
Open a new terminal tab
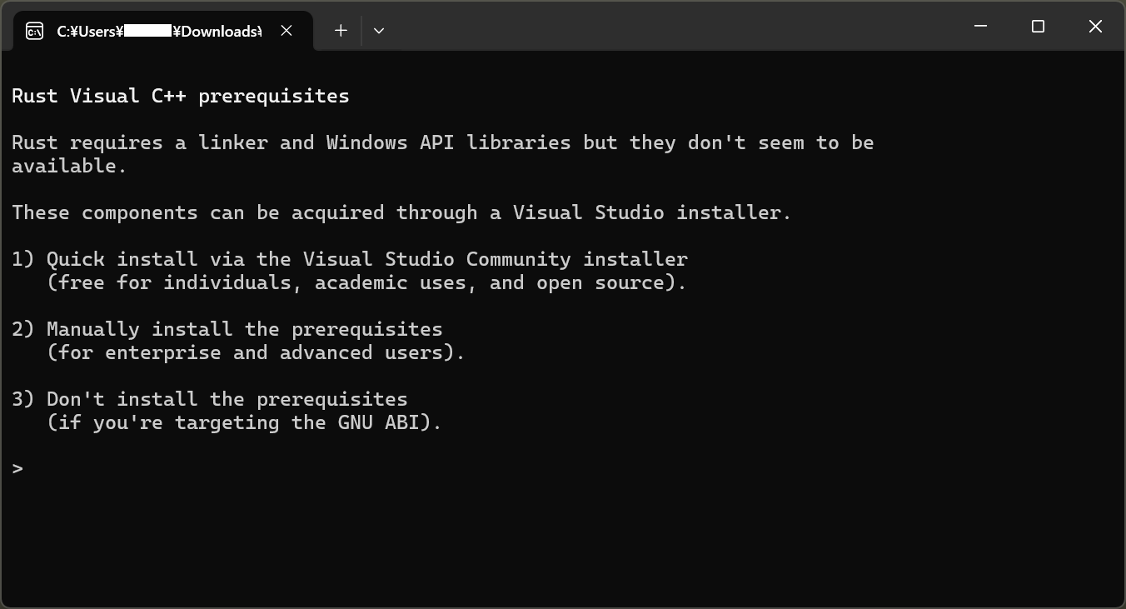(x=341, y=31)
